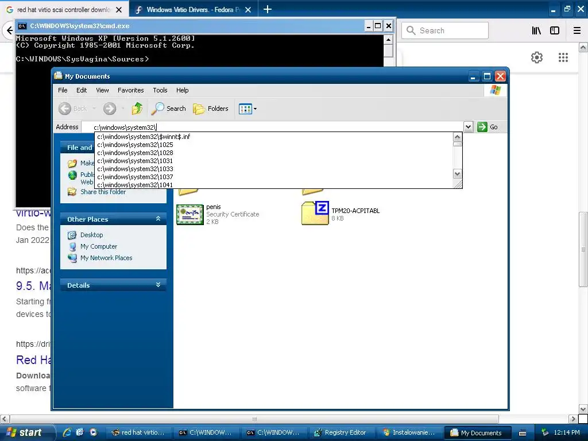
Task: Click the Search magnifier in My Documents toolbar
Action: [x=158, y=109]
